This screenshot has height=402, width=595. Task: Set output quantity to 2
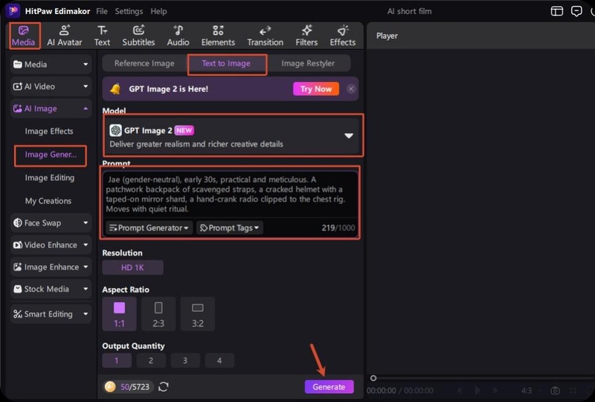pos(151,360)
